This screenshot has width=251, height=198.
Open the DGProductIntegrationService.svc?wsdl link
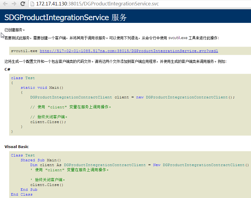(x=129, y=51)
